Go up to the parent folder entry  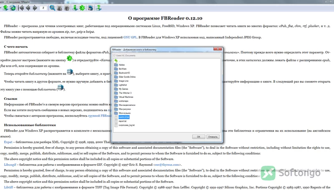coord(116,61)
